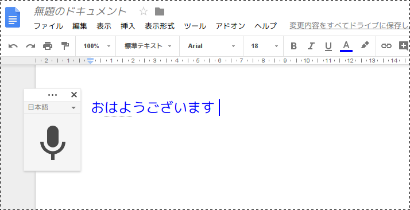The image size is (410, 210).
Task: Open the 編集 menu
Action: coord(80,26)
